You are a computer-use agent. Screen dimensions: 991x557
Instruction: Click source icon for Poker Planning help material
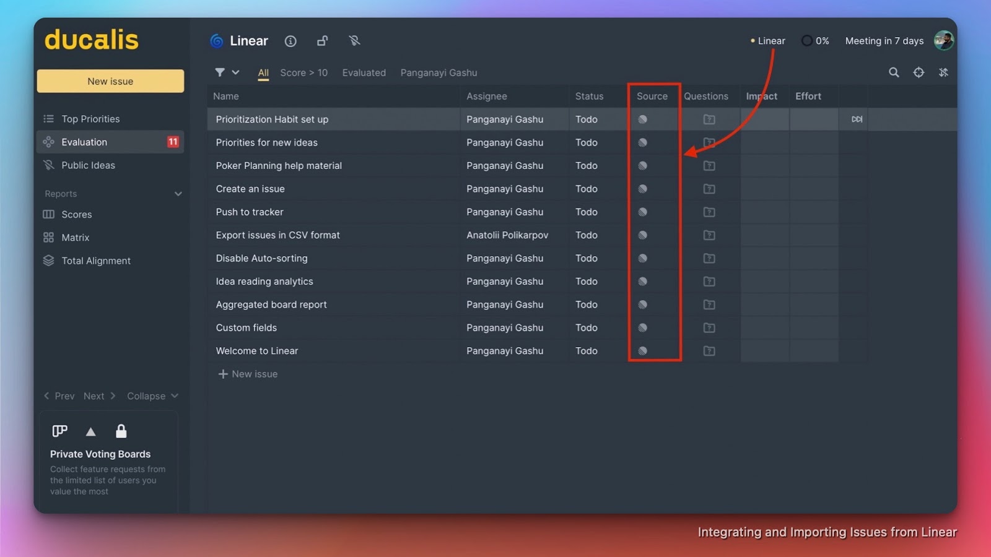643,166
